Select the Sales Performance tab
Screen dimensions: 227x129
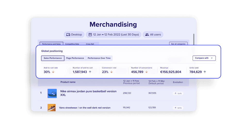point(53,58)
